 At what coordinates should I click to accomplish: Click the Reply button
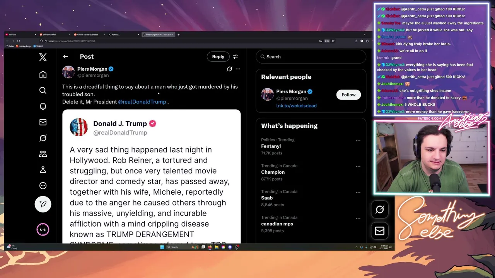pyautogui.click(x=218, y=57)
